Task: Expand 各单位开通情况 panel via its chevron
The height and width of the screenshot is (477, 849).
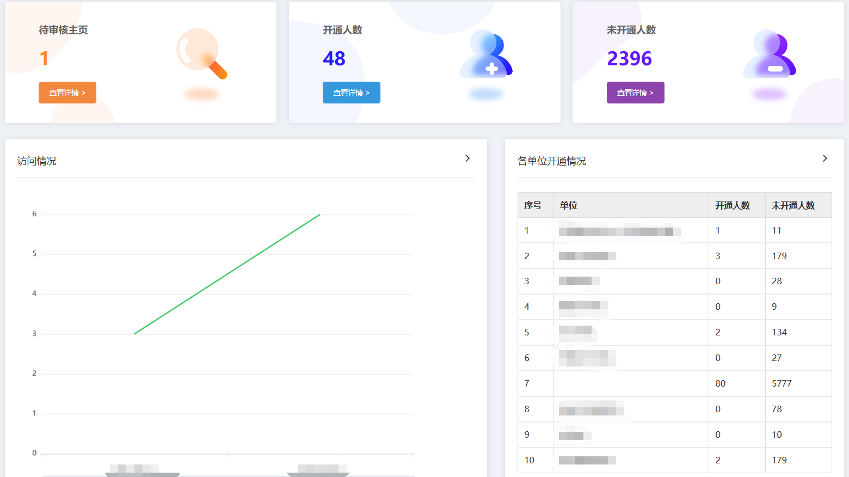Action: 825,158
